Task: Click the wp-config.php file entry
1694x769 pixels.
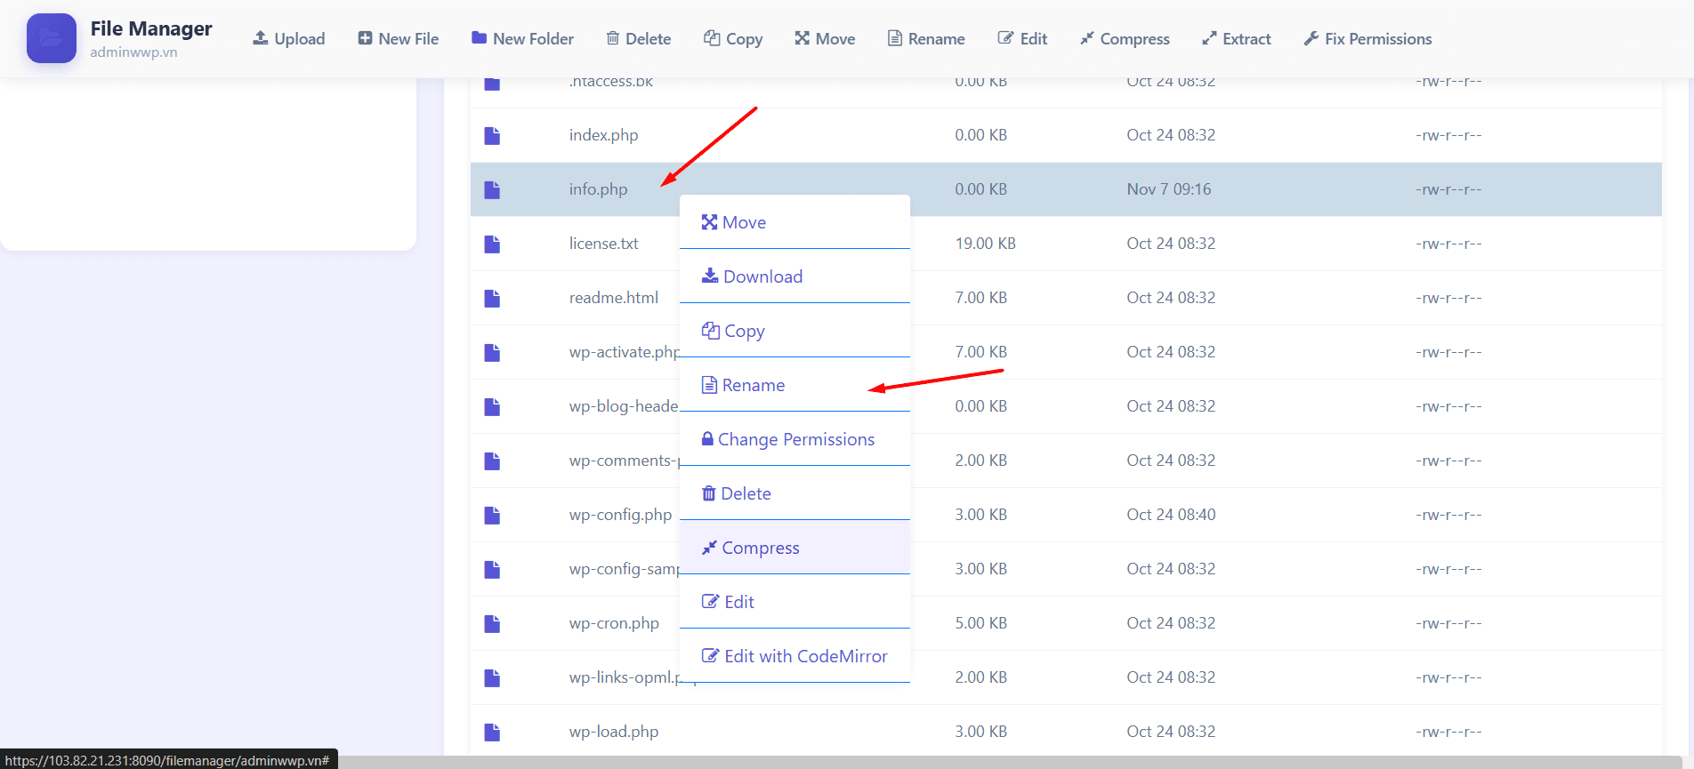Action: pyautogui.click(x=620, y=515)
